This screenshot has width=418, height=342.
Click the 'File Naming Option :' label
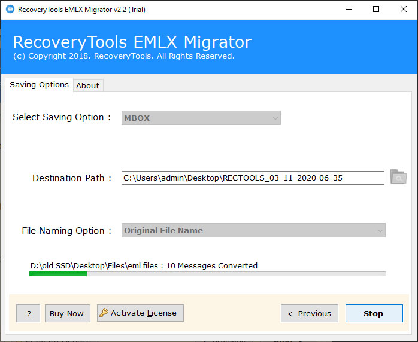point(66,230)
